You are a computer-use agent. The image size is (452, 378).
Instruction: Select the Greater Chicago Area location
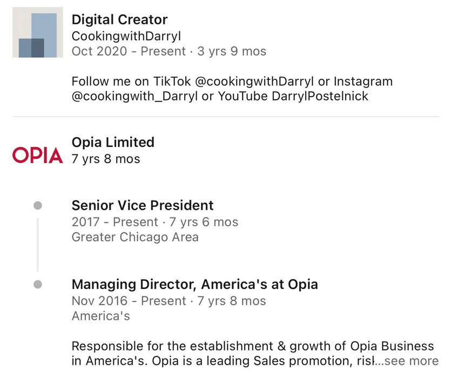click(135, 237)
